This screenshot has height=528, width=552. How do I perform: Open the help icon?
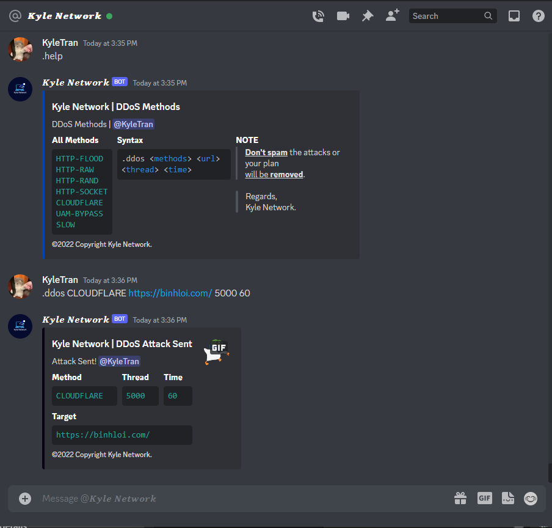[x=539, y=16]
